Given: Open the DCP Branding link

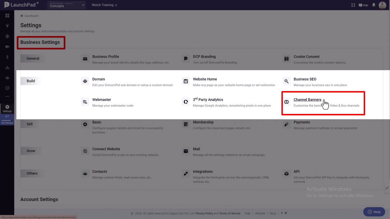Looking at the screenshot, I should (x=204, y=57).
